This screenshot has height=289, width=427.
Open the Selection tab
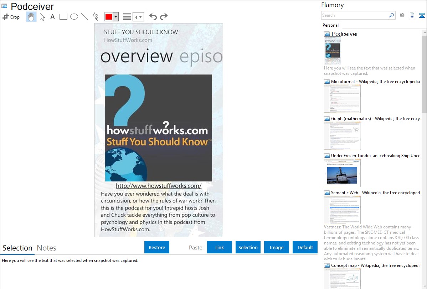(17, 248)
